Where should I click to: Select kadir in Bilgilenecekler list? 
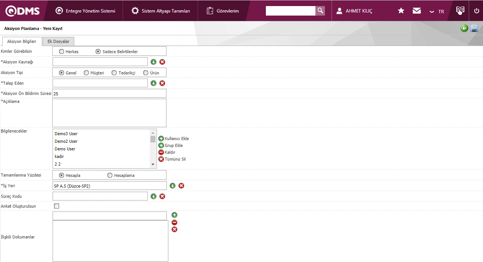[59, 156]
